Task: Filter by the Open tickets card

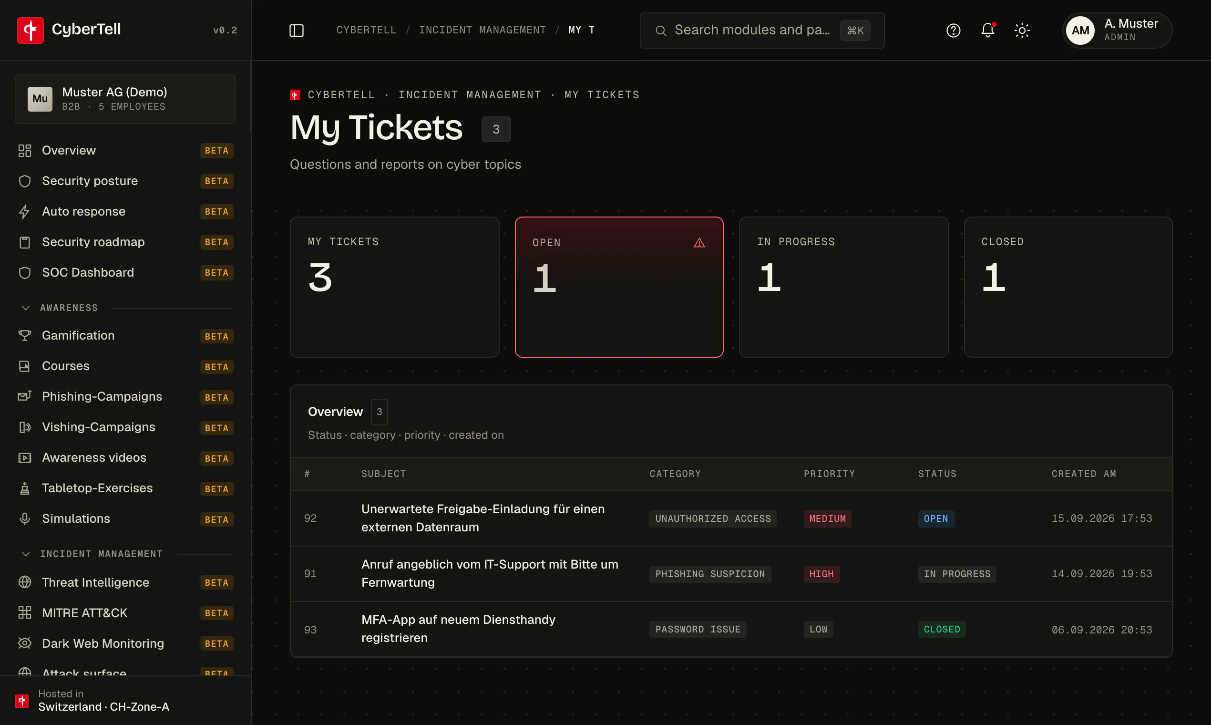Action: pyautogui.click(x=619, y=287)
